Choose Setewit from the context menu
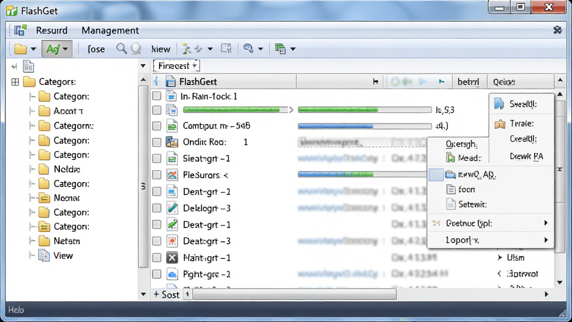Image resolution: width=572 pixels, height=322 pixels. pos(466,205)
